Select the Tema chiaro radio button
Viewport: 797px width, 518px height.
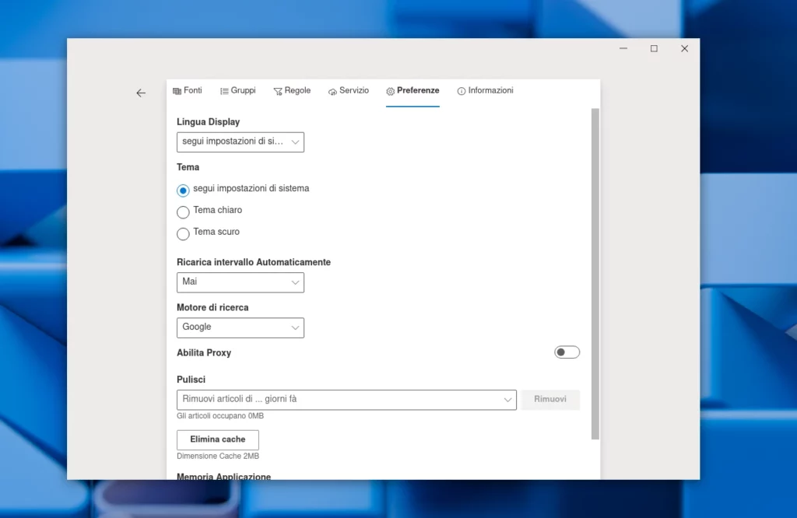click(183, 211)
